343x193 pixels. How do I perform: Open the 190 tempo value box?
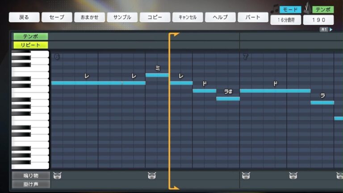(318, 20)
